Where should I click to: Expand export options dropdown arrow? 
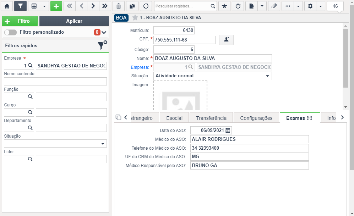tap(262, 6)
